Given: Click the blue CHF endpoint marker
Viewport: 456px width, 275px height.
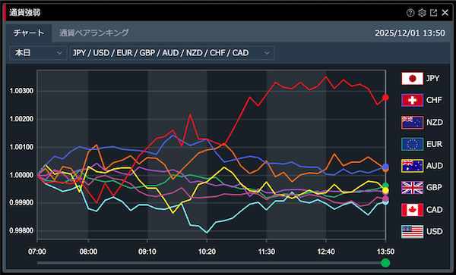Looking at the screenshot, I should pyautogui.click(x=385, y=167).
